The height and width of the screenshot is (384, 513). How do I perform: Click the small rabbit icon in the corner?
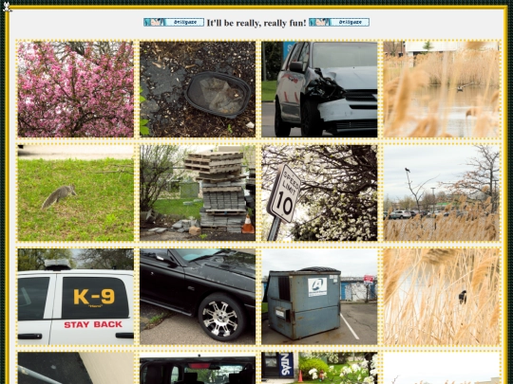pos(7,7)
